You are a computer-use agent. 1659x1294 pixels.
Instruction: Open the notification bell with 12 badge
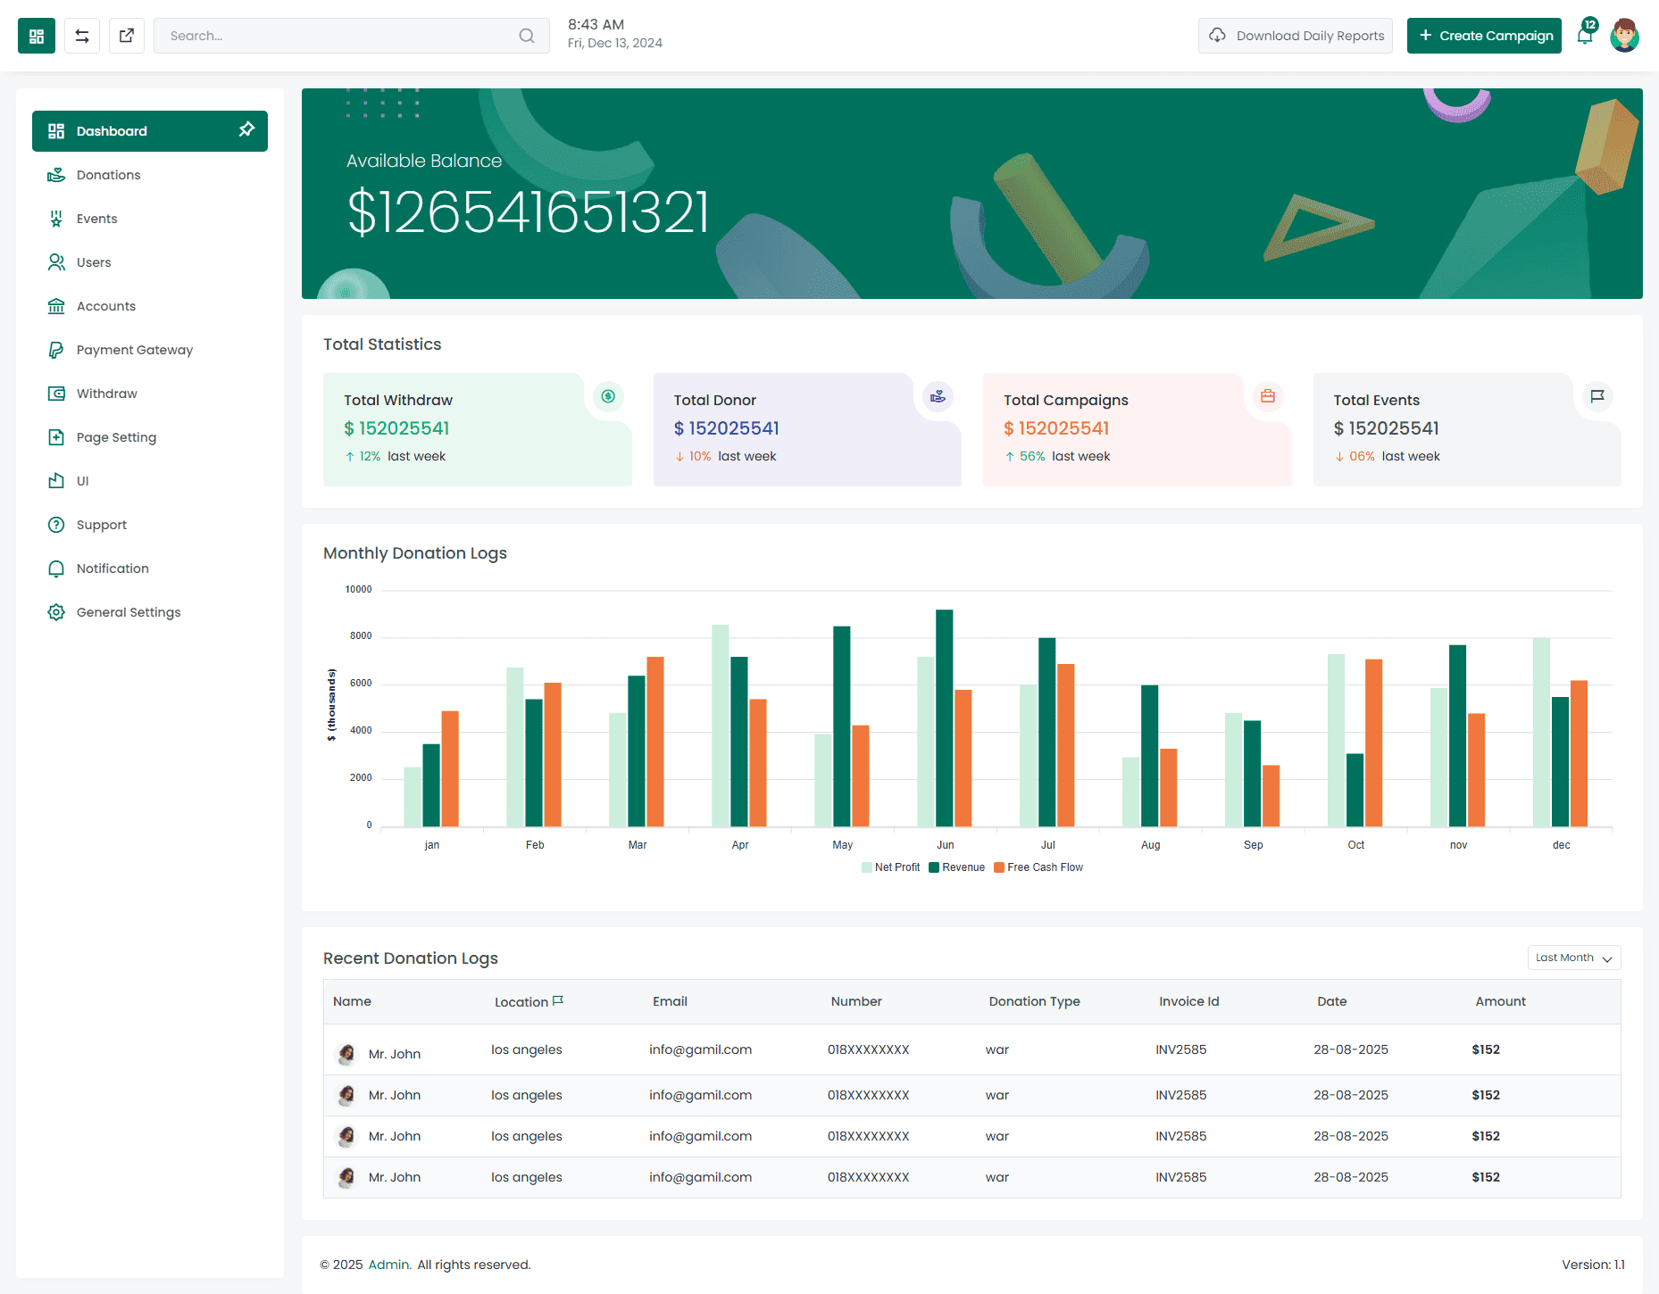coord(1585,35)
